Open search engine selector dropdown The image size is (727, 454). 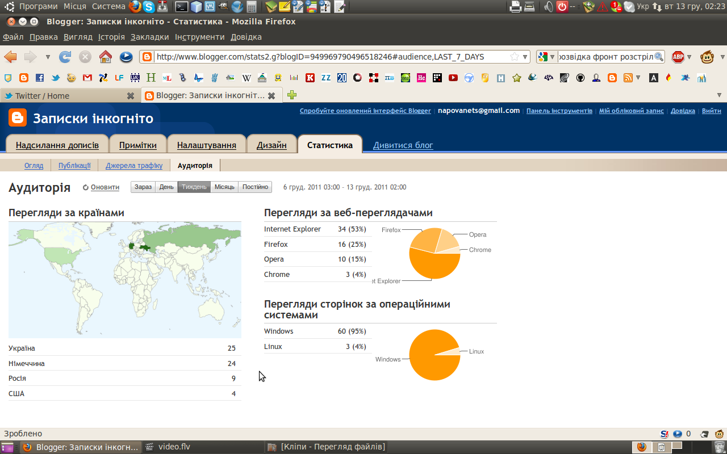point(546,57)
